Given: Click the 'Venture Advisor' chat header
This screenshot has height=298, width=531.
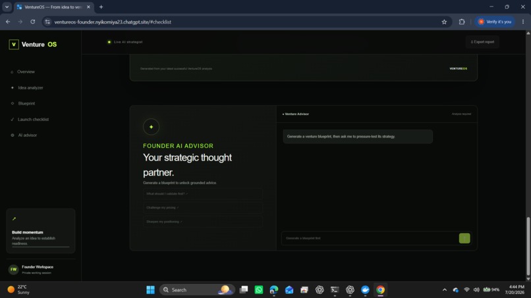Looking at the screenshot, I should click(296, 114).
